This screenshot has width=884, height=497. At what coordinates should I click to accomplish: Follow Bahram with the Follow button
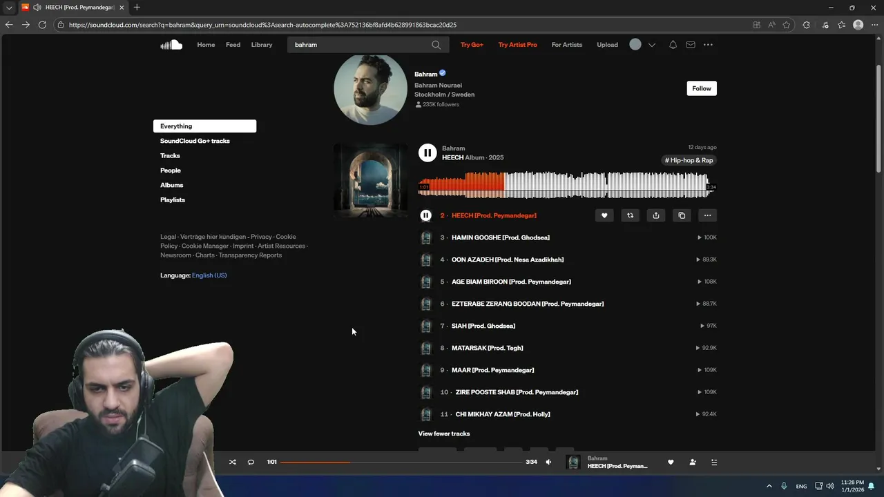point(702,88)
